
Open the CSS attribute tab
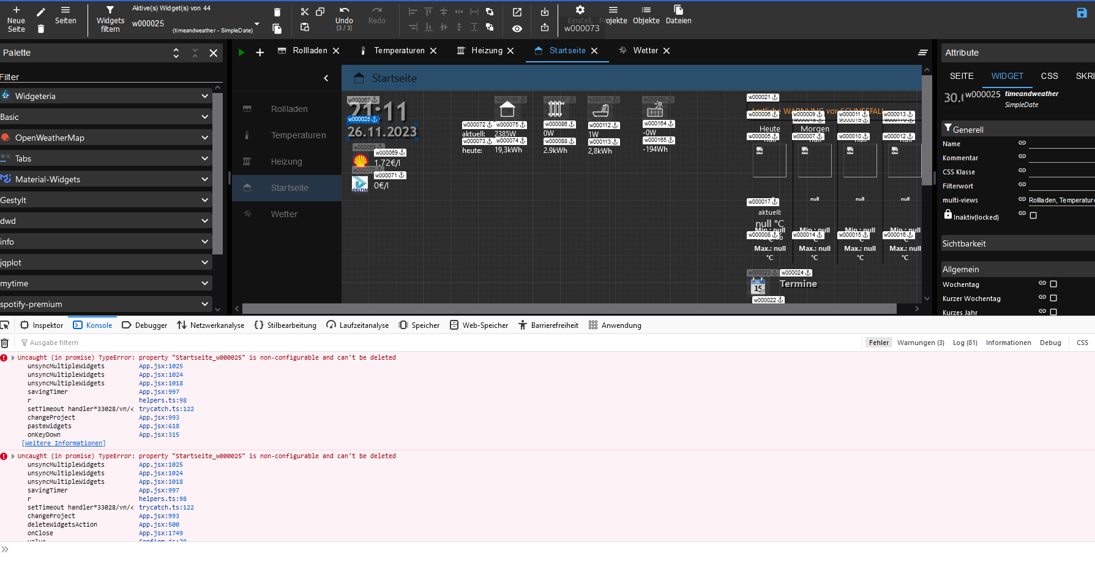[x=1049, y=76]
